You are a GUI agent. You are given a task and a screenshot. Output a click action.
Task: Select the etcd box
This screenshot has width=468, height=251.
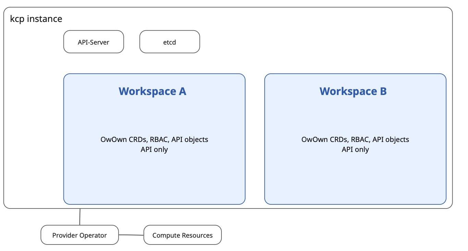[x=169, y=42]
